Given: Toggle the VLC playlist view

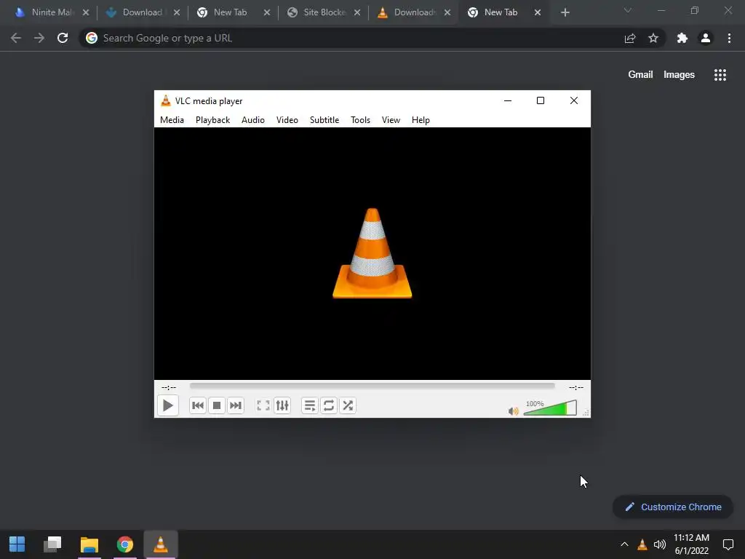Looking at the screenshot, I should coord(310,405).
